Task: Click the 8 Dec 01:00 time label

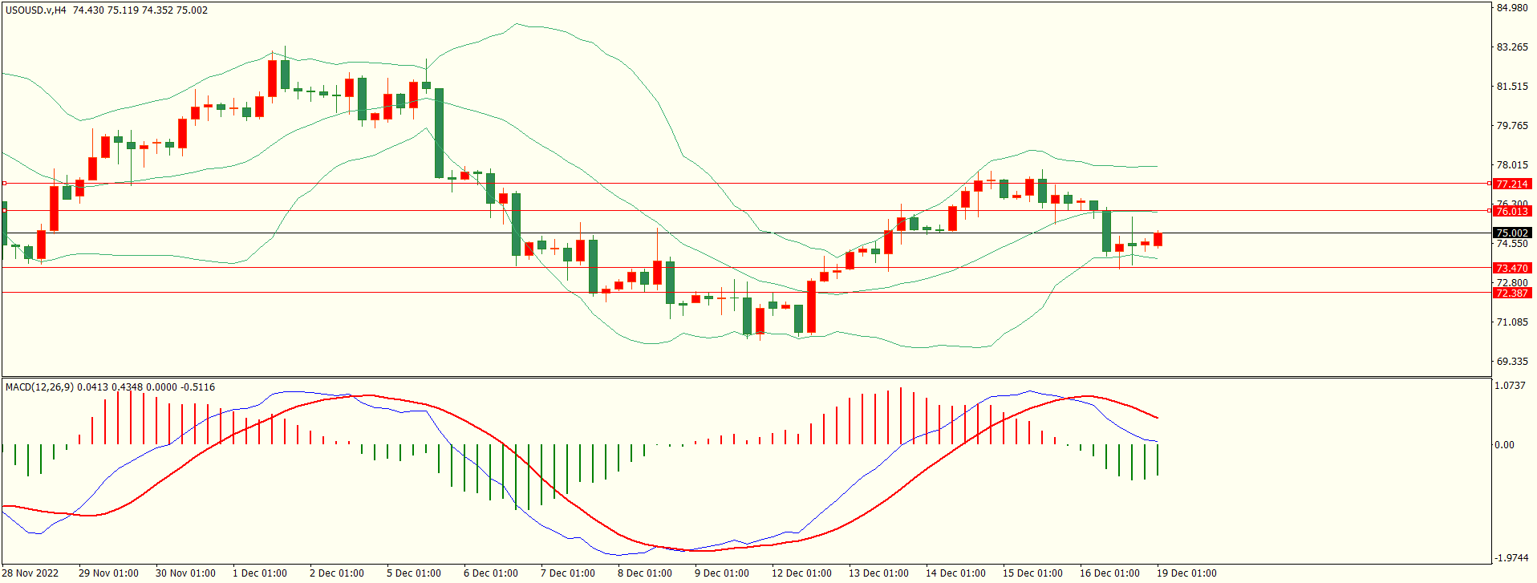Action: [x=644, y=573]
